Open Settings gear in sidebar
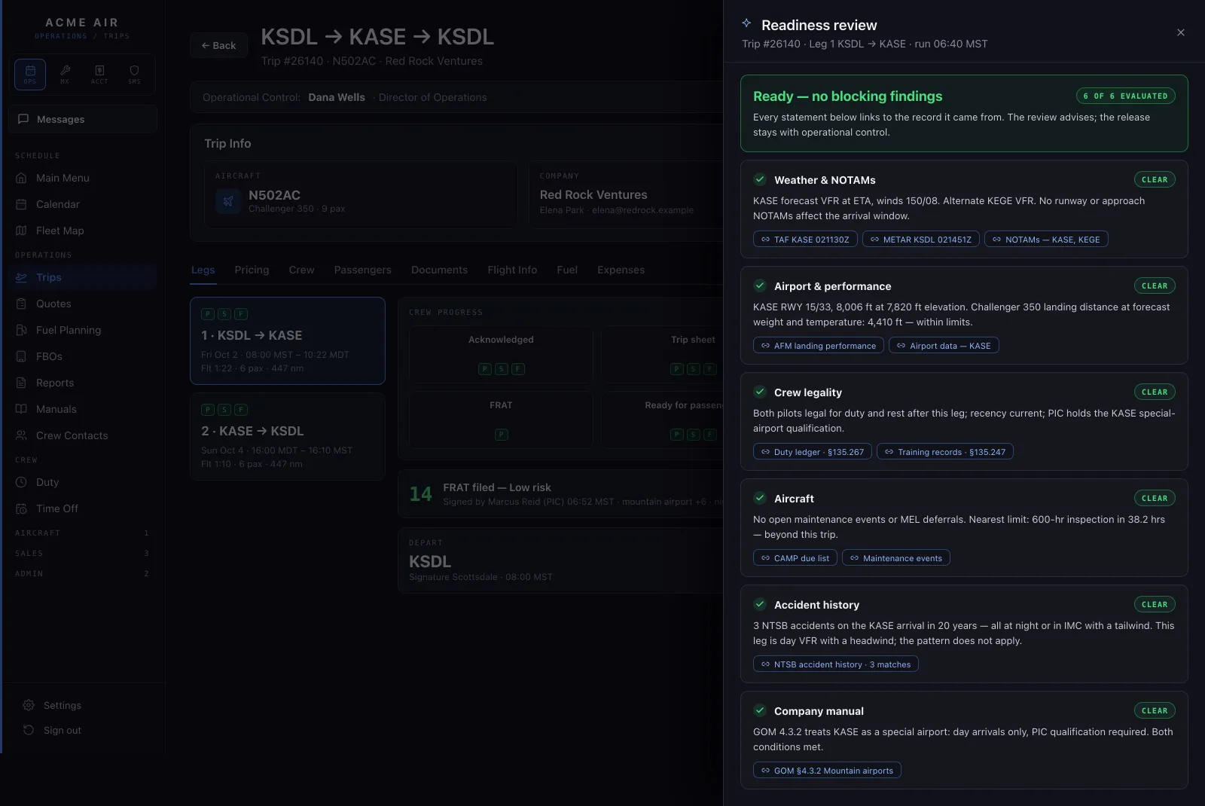Viewport: 1205px width, 806px height. [29, 705]
